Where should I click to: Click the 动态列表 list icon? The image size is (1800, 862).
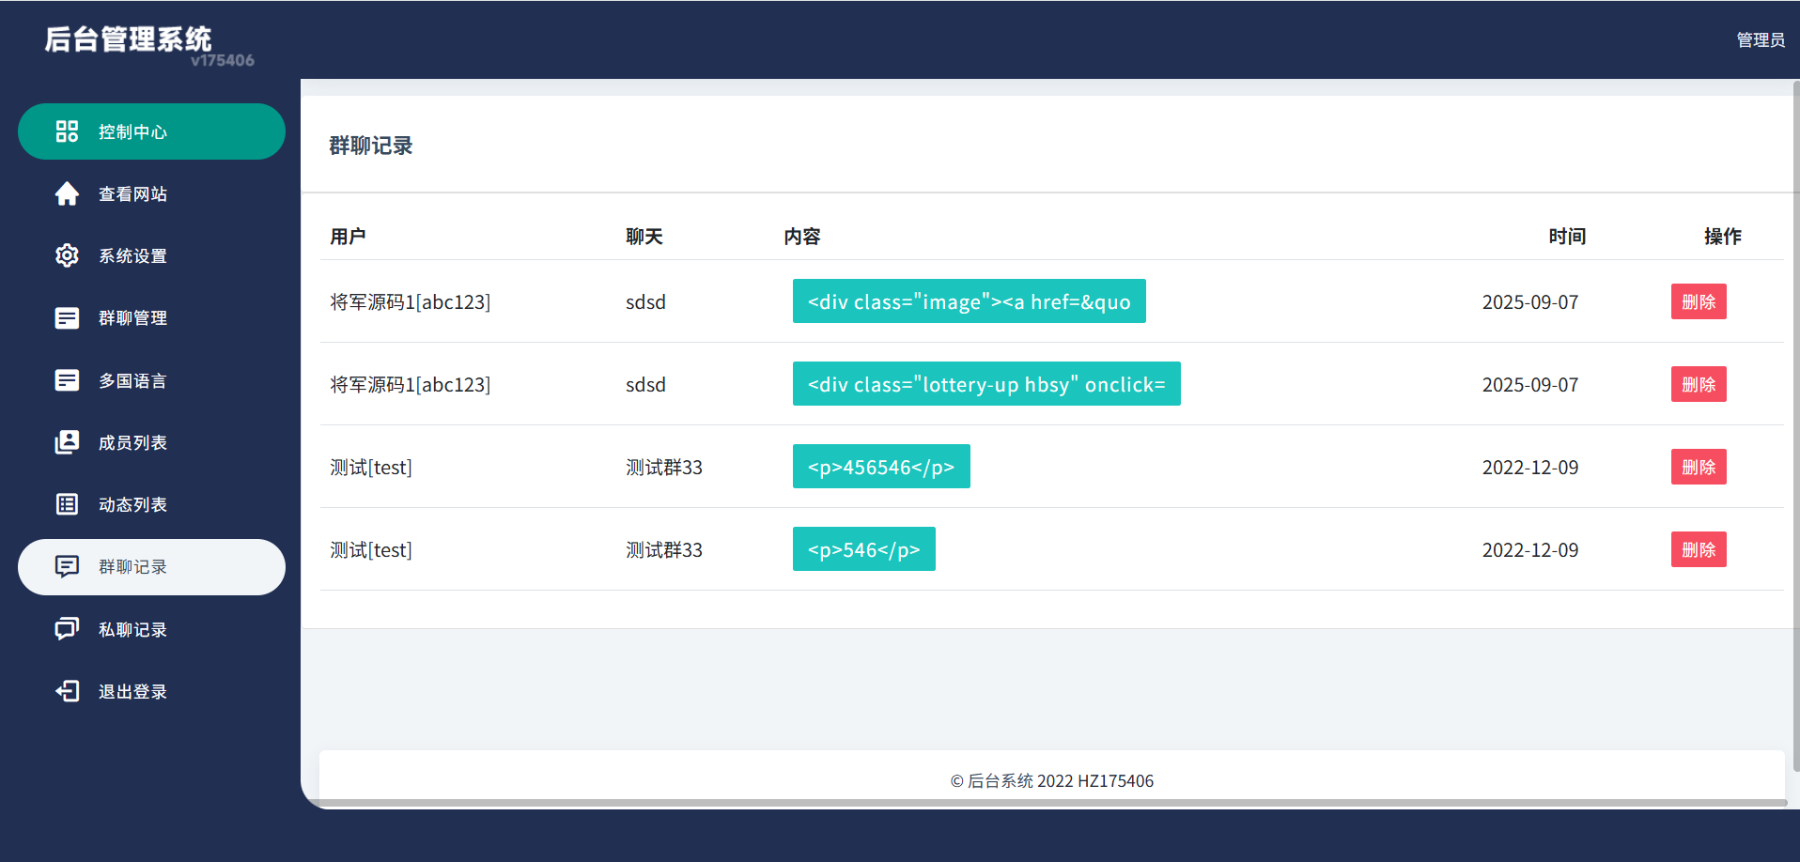coord(67,504)
